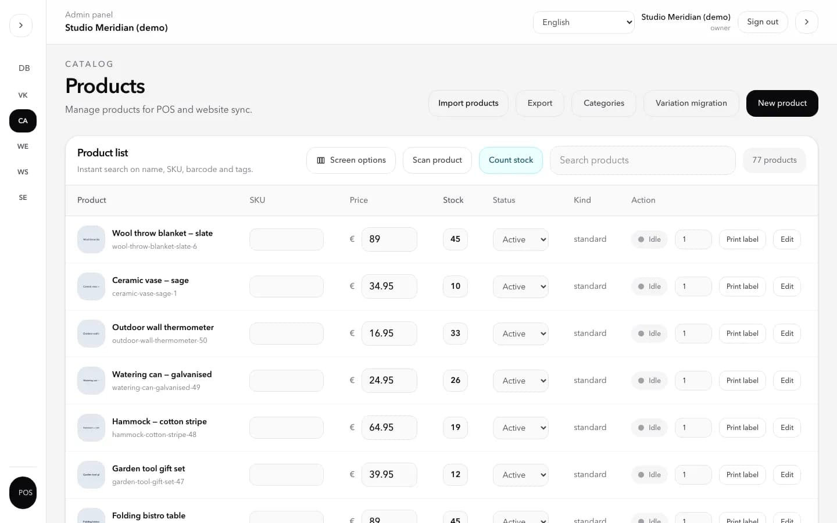Viewport: 837px width, 523px height.
Task: Open the language dropdown showing English
Action: tap(584, 22)
